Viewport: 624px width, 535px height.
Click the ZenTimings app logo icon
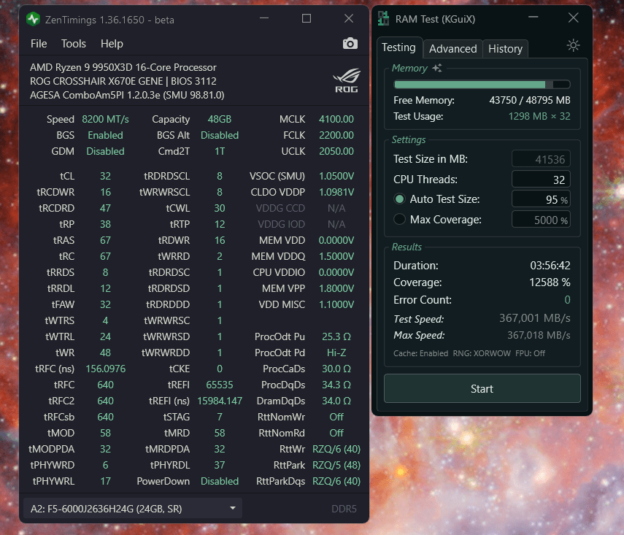[33, 19]
